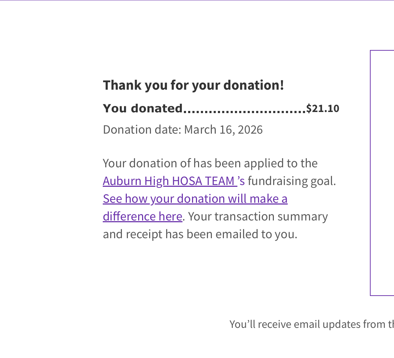Click inside the purple-bordered panel on right
Viewport: 394px width, 358px height.
382,173
